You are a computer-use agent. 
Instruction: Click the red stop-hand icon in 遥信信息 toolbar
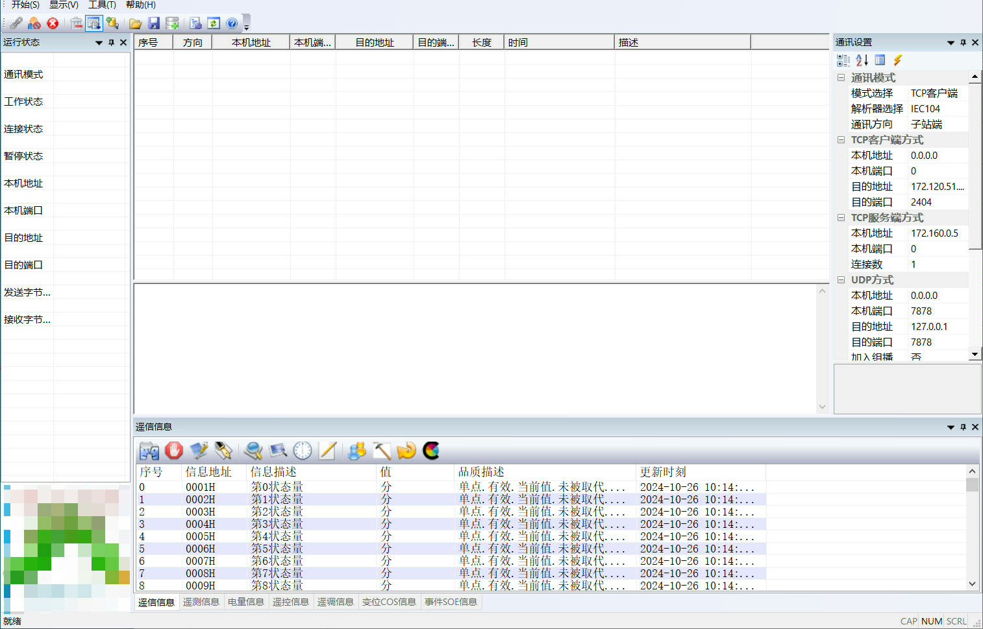click(174, 451)
